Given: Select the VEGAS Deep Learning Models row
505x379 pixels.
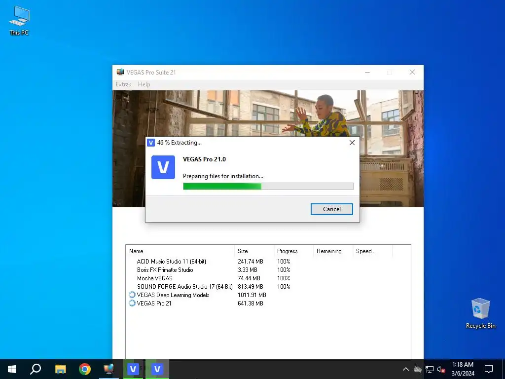Looking at the screenshot, I should point(268,295).
